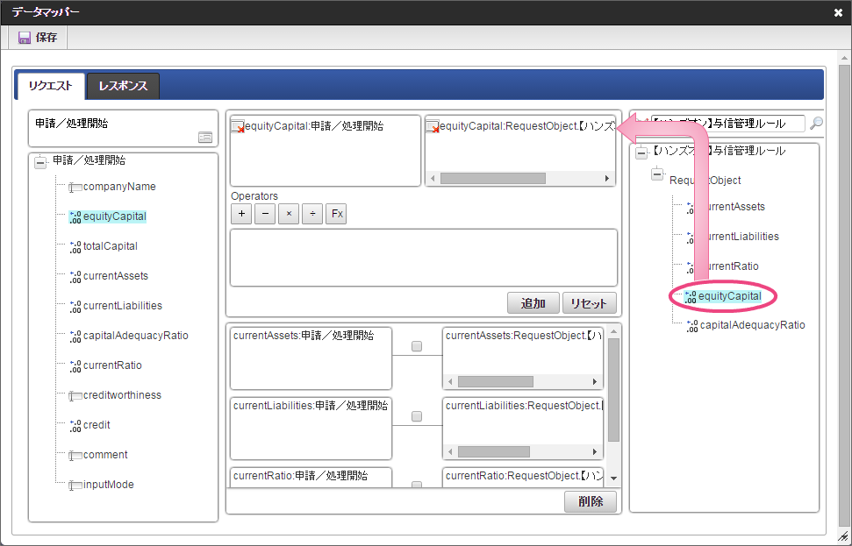
Task: Click the リセット reset button
Action: tap(589, 303)
